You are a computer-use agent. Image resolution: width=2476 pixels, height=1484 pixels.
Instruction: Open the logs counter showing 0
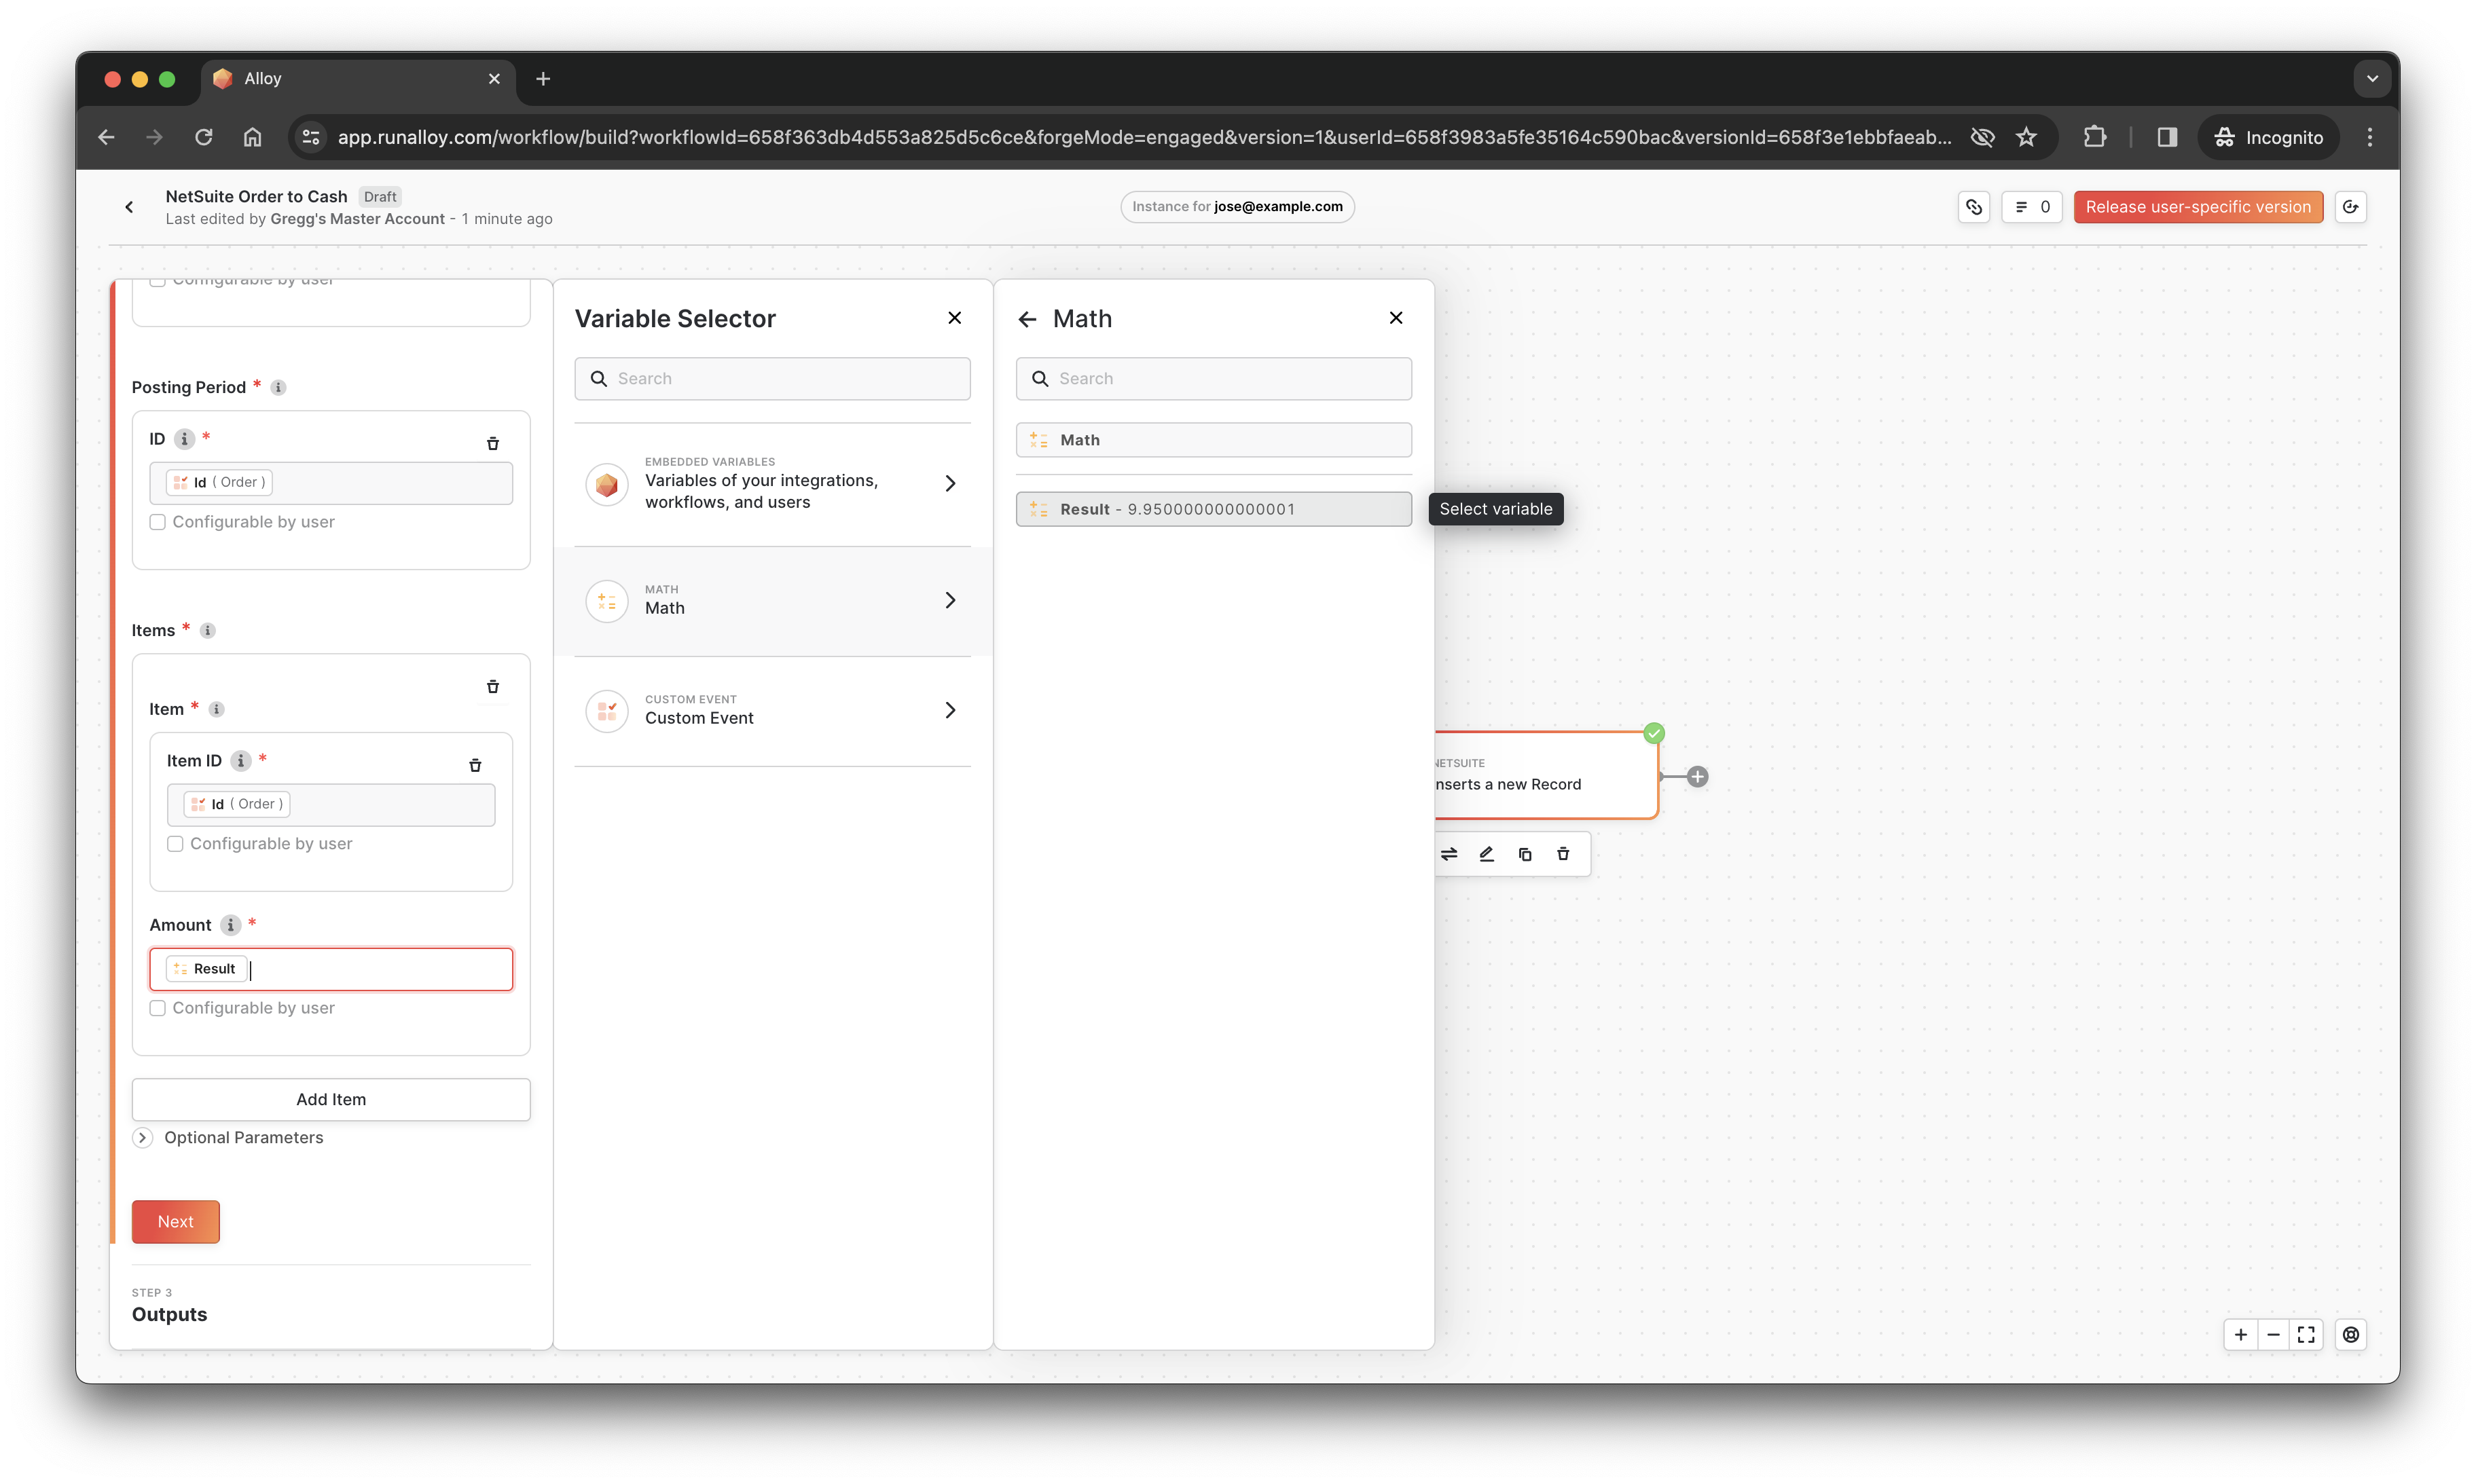tap(2032, 207)
